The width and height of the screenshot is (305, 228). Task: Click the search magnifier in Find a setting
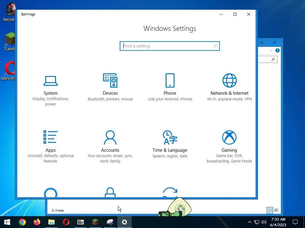click(x=215, y=46)
